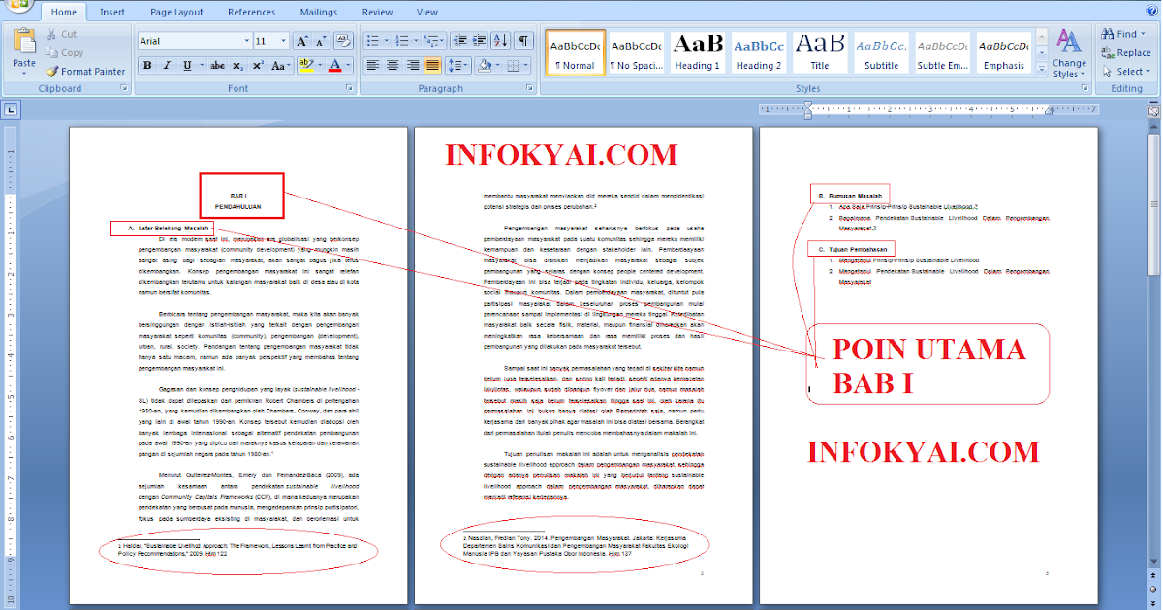Image resolution: width=1163 pixels, height=610 pixels.
Task: Click the Font Color letter A
Action: pyautogui.click(x=334, y=65)
